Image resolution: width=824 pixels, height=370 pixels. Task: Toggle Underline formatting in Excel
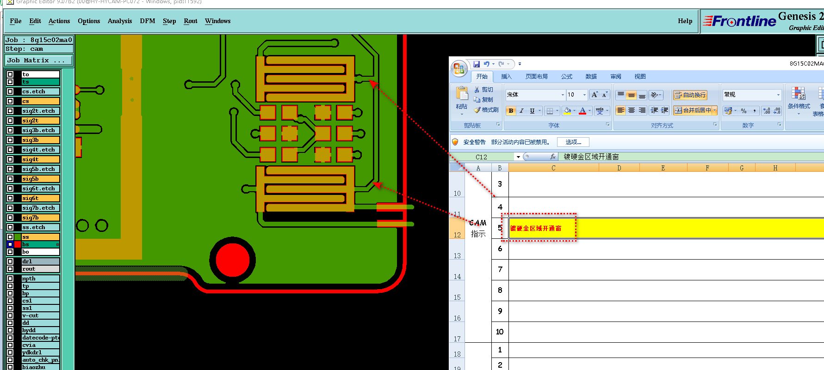coord(532,111)
